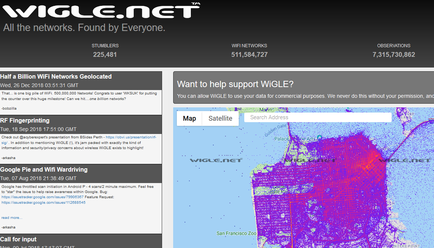Click the OBSERVATIONS label
Viewport: 434px width, 248px height.
coord(393,46)
